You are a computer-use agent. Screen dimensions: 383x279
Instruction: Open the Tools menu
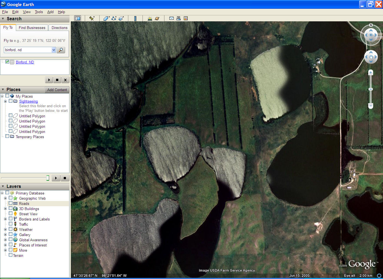pyautogui.click(x=39, y=12)
